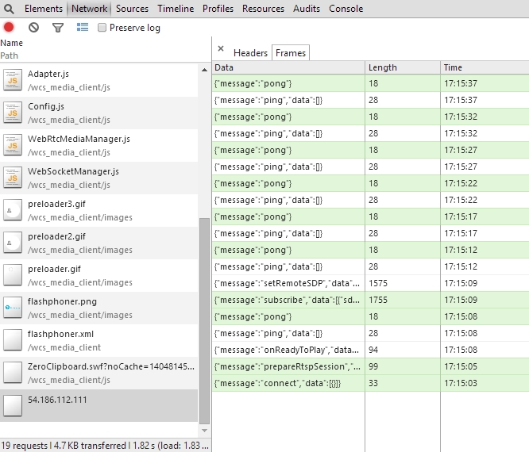Click the 19 requests status summary
Screen dimensions: 529x452
[105, 446]
